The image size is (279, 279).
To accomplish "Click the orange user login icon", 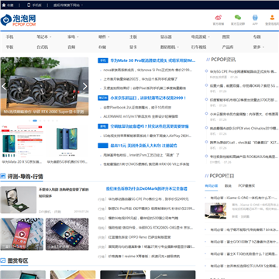I will coord(272,17).
